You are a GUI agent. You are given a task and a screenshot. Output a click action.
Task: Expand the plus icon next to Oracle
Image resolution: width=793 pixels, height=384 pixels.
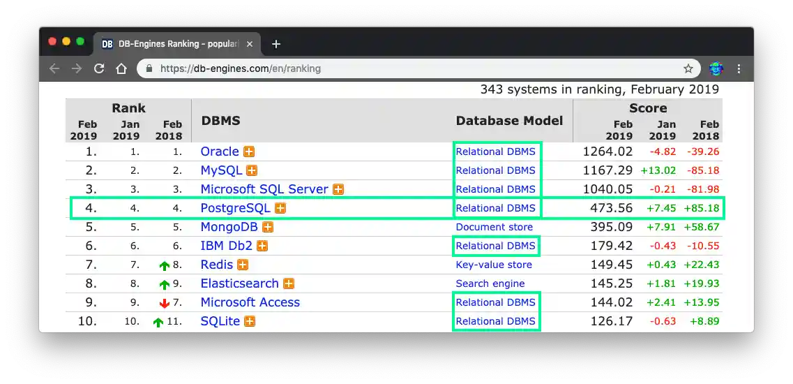249,152
